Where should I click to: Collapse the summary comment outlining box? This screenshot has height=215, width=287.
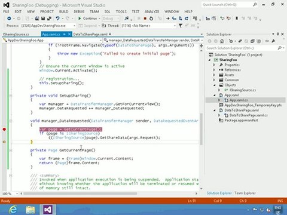click(11, 176)
